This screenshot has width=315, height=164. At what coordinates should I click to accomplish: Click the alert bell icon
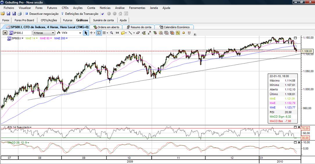[183, 33]
